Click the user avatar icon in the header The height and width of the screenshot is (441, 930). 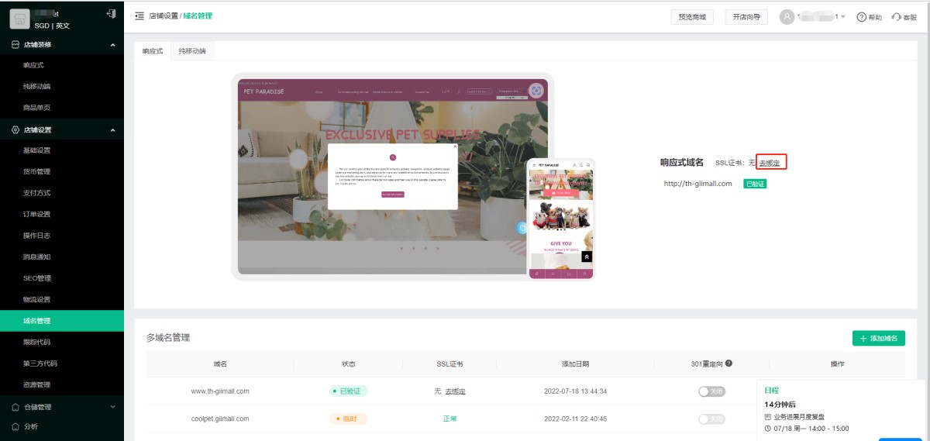(787, 16)
